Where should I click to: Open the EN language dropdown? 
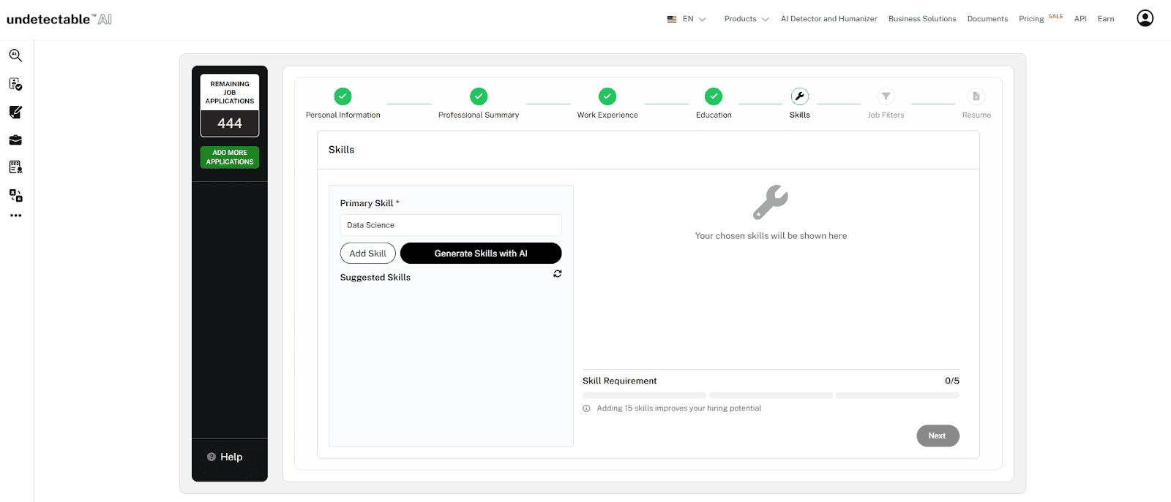[694, 19]
